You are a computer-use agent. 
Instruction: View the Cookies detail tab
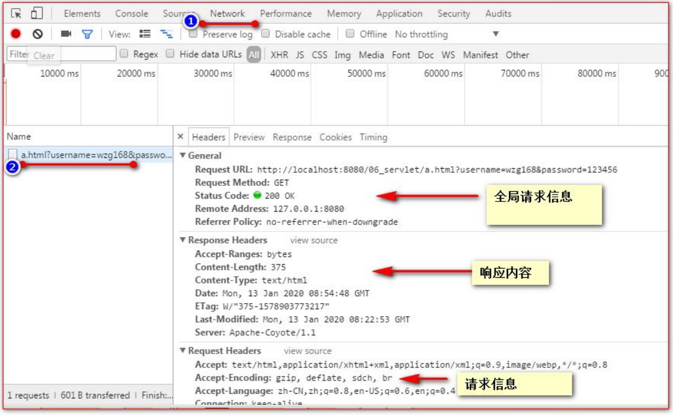pyautogui.click(x=336, y=137)
